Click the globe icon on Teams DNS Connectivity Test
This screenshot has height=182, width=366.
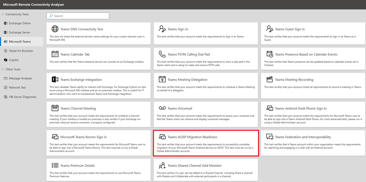(55, 29)
